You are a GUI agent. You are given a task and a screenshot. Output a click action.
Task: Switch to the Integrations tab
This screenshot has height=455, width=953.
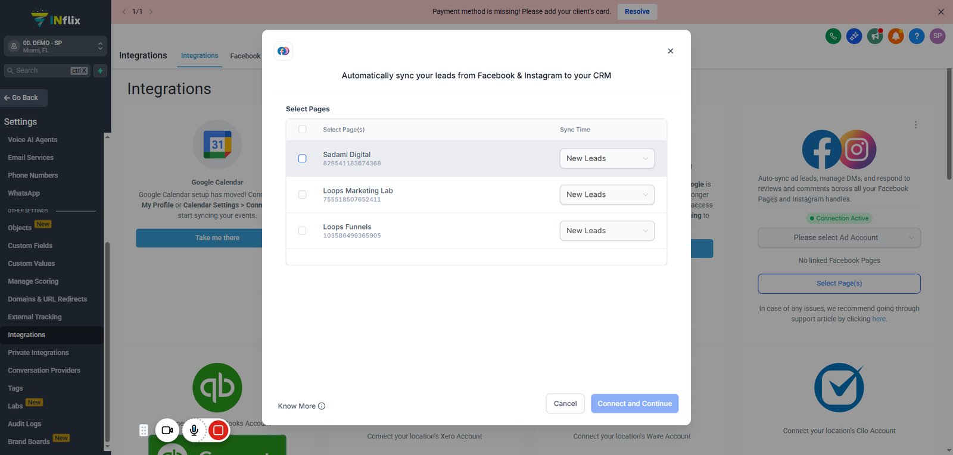[200, 55]
